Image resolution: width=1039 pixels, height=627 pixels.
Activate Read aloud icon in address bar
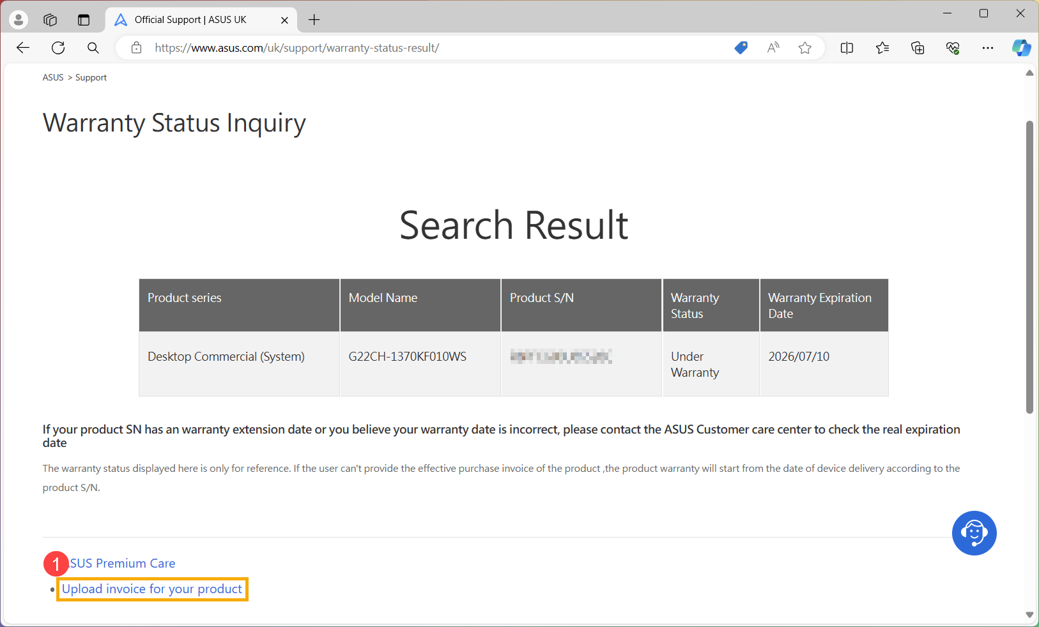pyautogui.click(x=773, y=48)
